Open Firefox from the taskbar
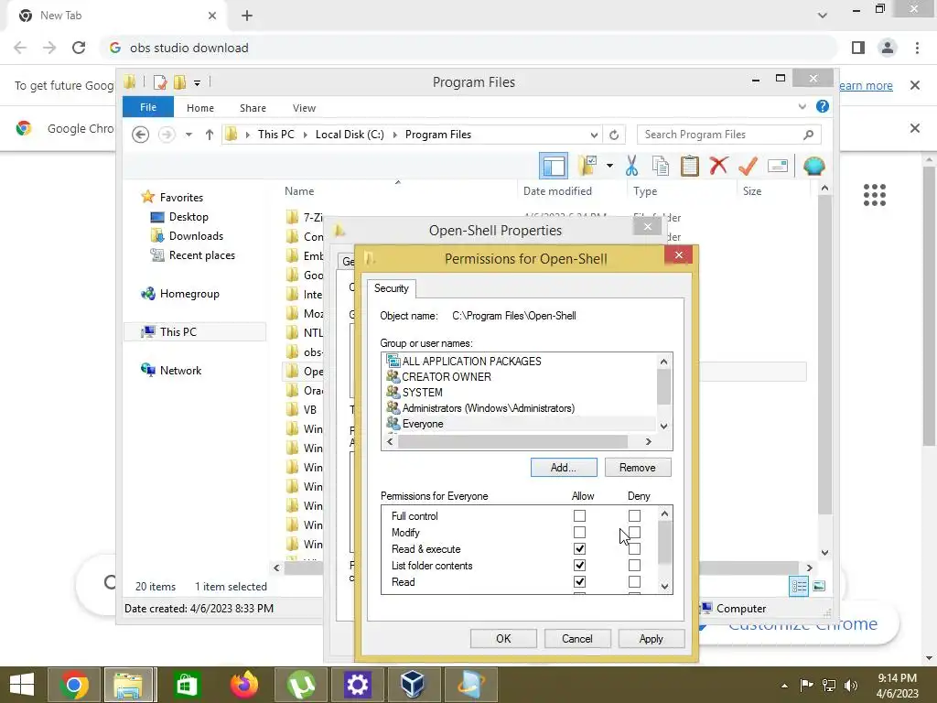937x703 pixels. pos(243,685)
